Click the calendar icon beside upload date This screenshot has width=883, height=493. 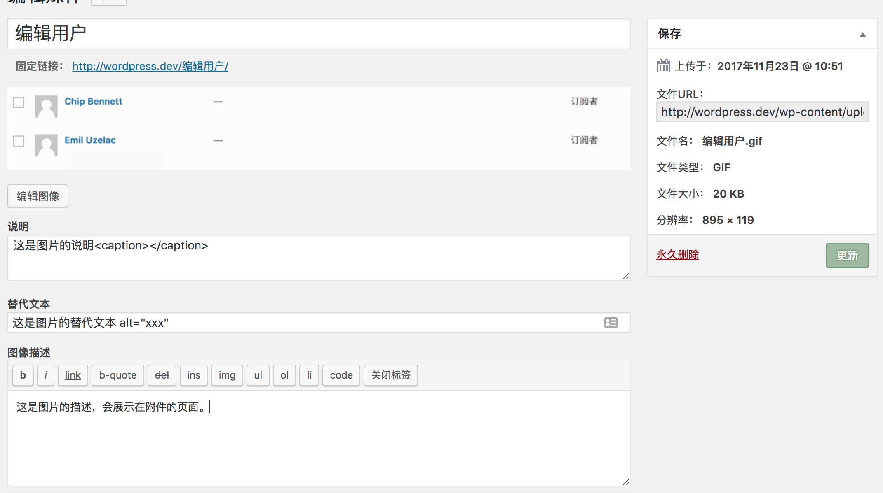pyautogui.click(x=663, y=66)
